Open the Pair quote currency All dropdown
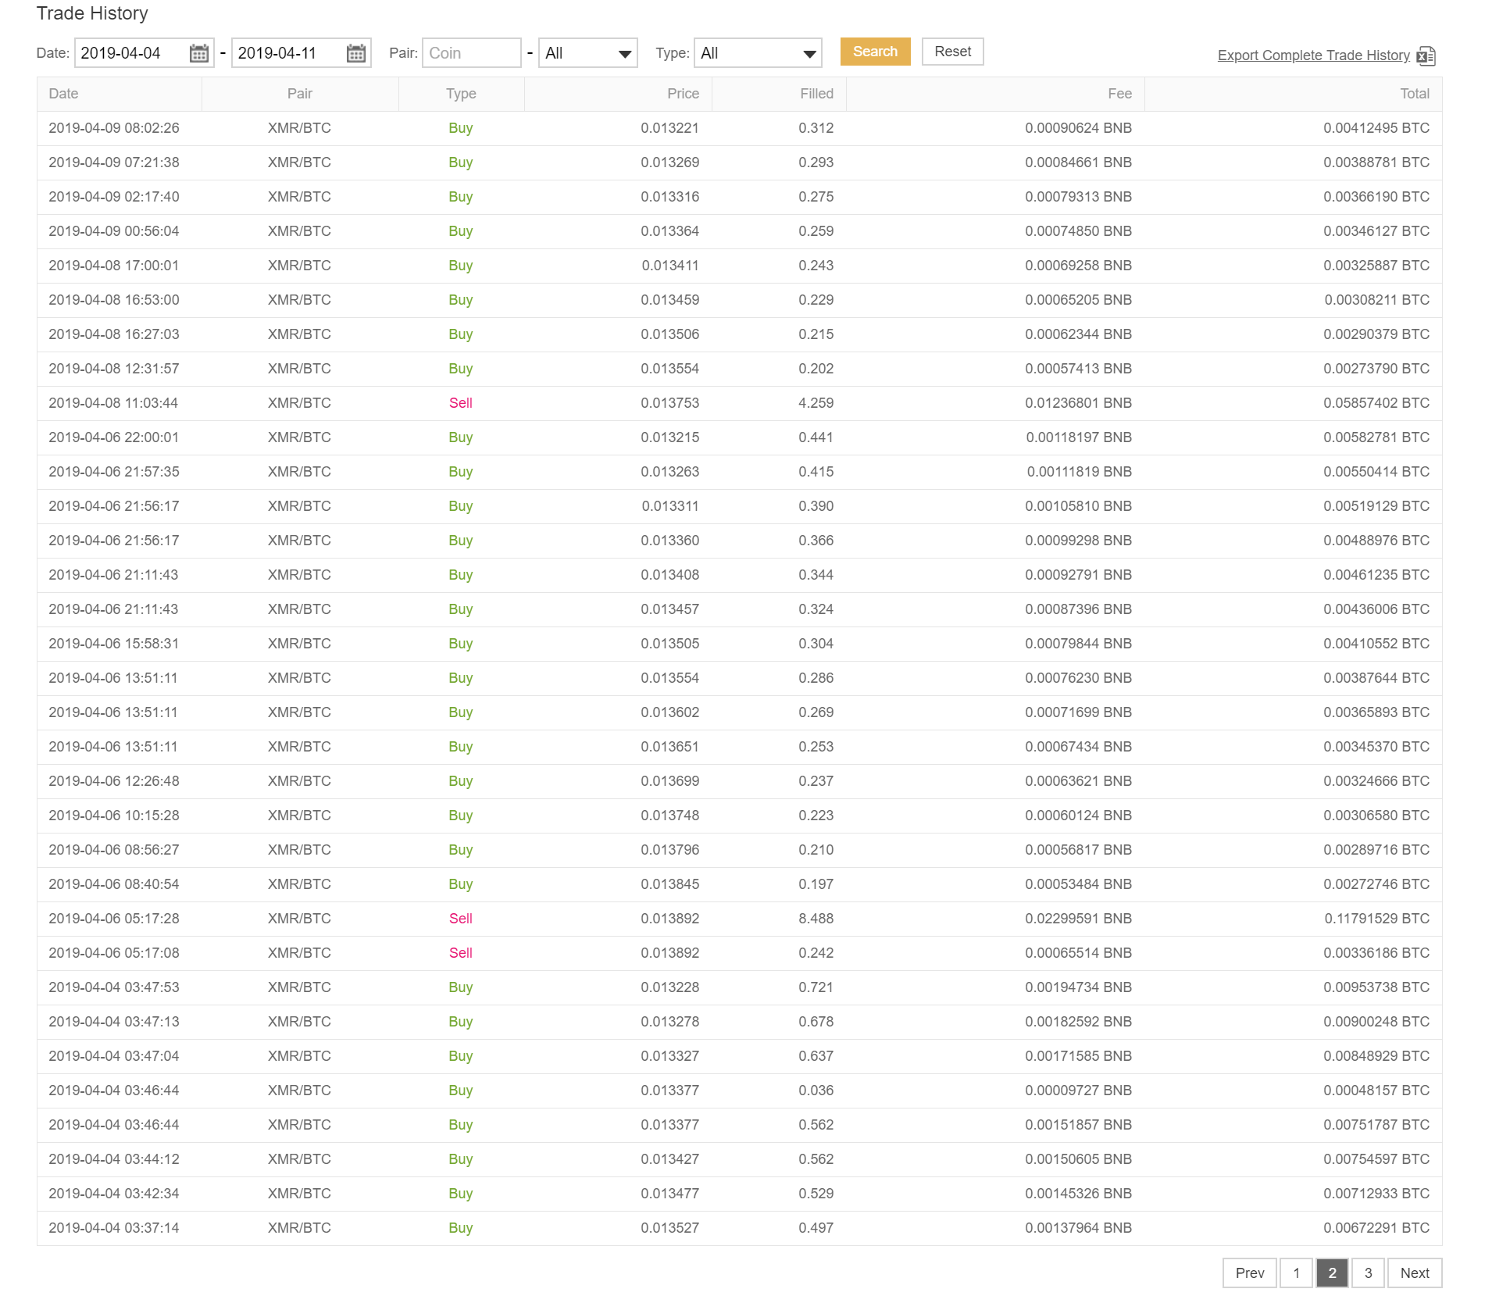This screenshot has width=1510, height=1303. pos(588,53)
